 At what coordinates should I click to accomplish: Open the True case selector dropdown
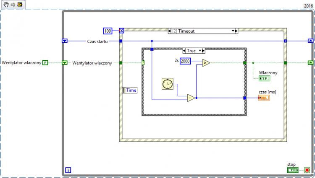click(200, 51)
